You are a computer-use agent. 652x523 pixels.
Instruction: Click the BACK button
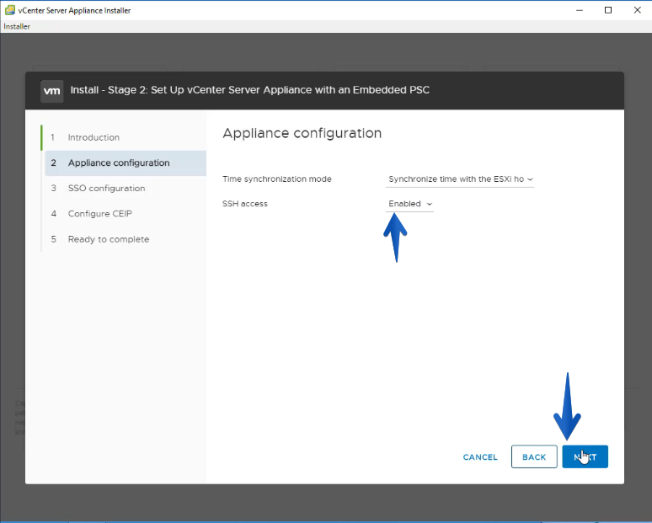[x=534, y=457]
